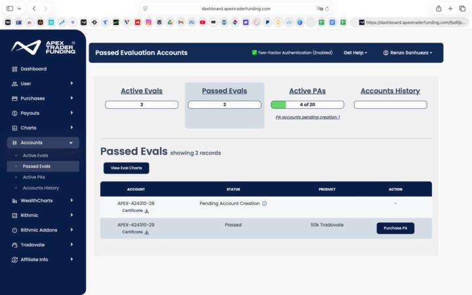Open the dashboard.apextraderfunding.com/fpdf bookmark
This screenshot has width=472, height=295.
412,22
